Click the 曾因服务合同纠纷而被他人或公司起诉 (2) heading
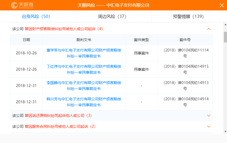Image resolution: width=227 pixels, height=143 pixels. 60,126
